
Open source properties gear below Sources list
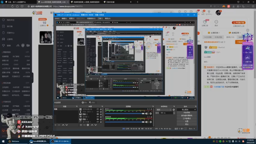(88, 125)
